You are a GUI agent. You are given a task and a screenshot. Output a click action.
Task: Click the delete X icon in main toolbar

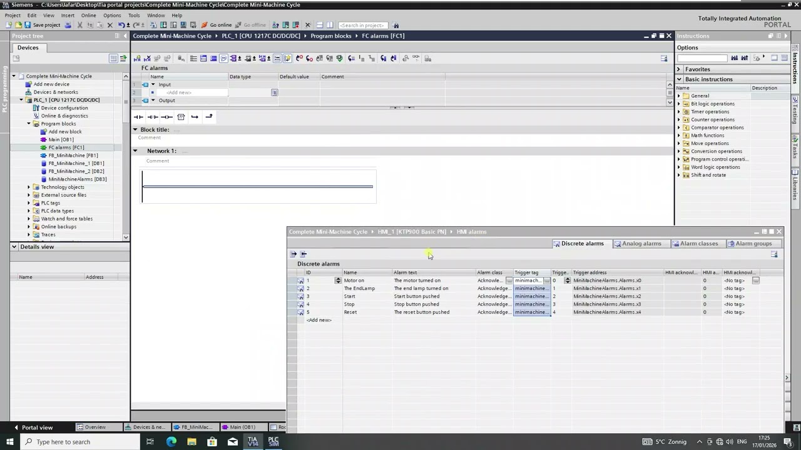tap(110, 25)
